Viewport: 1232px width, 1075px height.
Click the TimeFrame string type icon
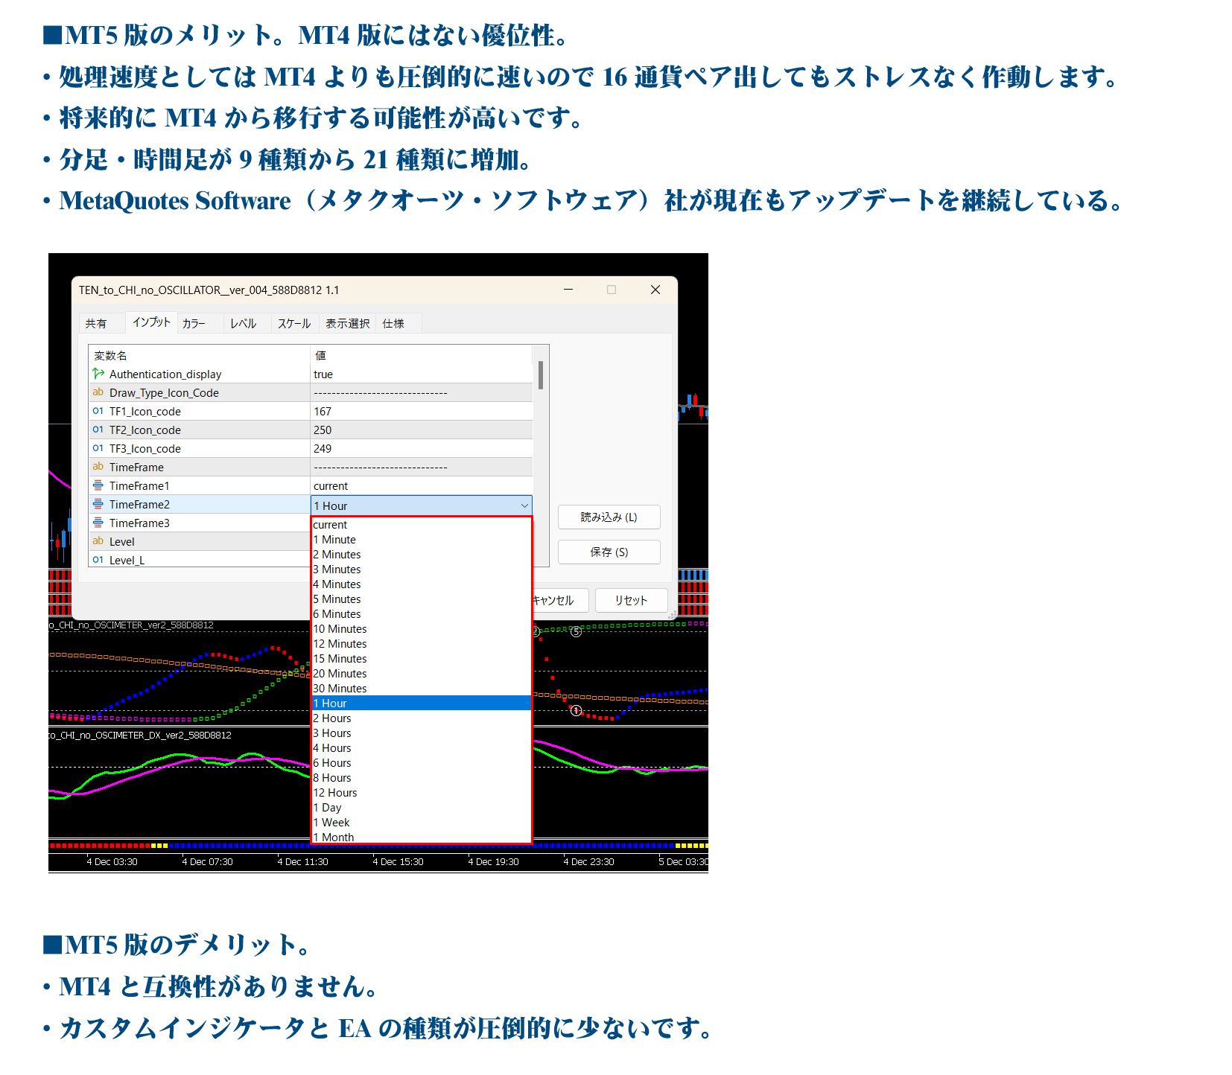tap(98, 467)
